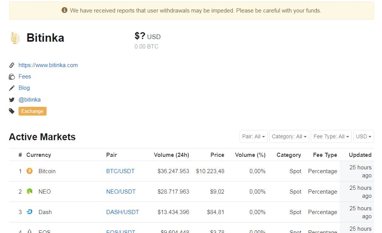This screenshot has width=382, height=233.
Task: Sort by the Volume (%) column header
Action: pyautogui.click(x=250, y=155)
